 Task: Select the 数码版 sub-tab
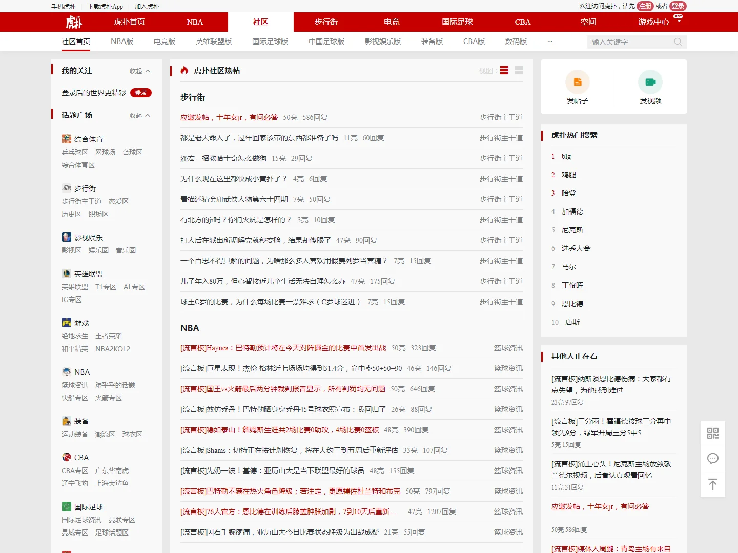(516, 41)
